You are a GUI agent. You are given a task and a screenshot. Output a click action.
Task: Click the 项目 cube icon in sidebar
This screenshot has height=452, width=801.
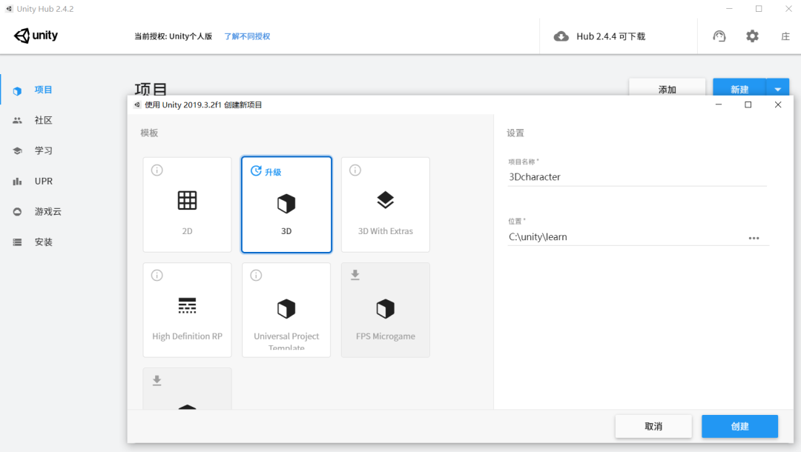coord(17,91)
